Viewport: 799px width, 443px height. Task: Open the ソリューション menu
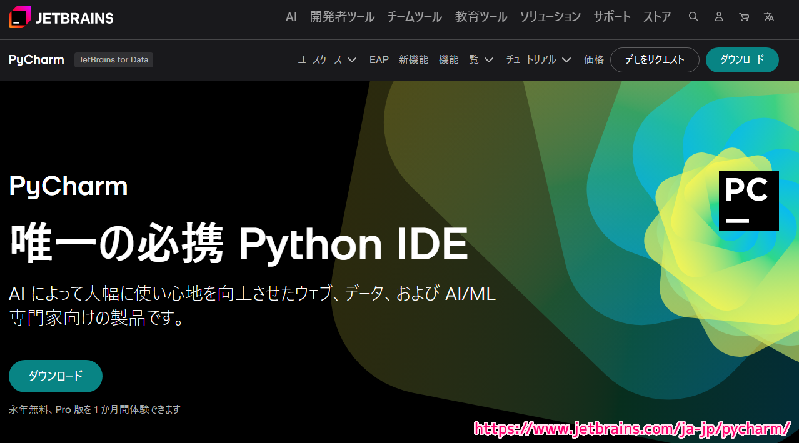[550, 17]
